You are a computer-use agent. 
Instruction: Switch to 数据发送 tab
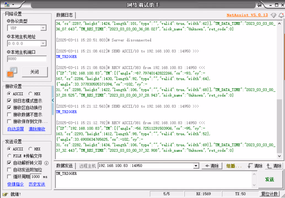pyautogui.click(x=65, y=166)
